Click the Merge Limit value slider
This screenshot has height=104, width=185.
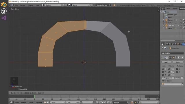(x=172, y=78)
